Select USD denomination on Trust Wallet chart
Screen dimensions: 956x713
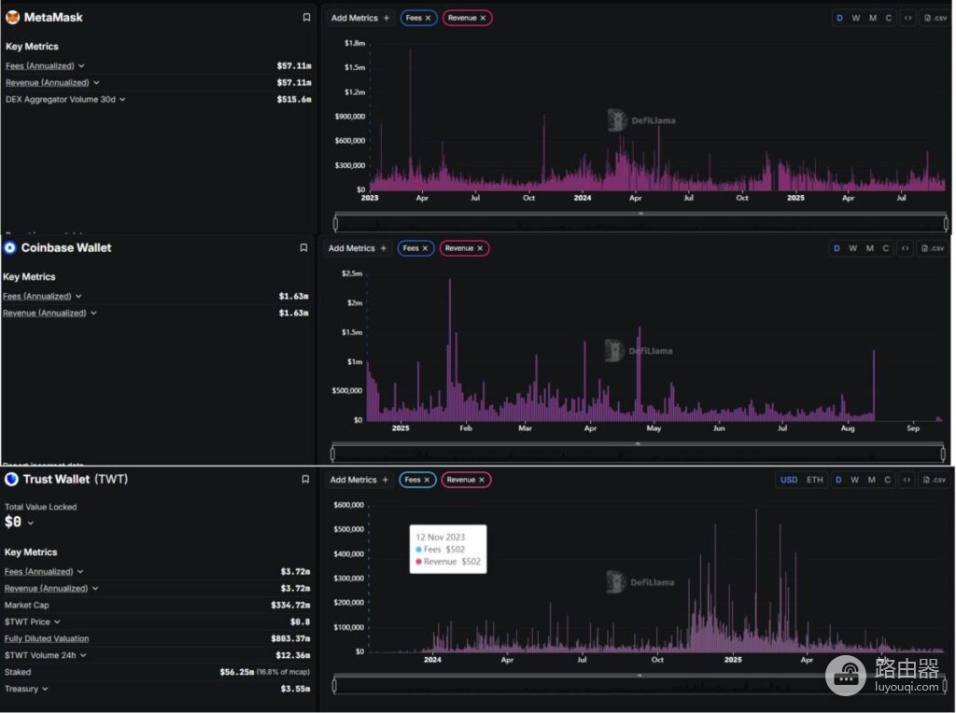tap(788, 480)
